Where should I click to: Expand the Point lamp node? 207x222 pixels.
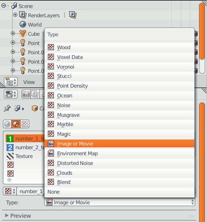13,42
